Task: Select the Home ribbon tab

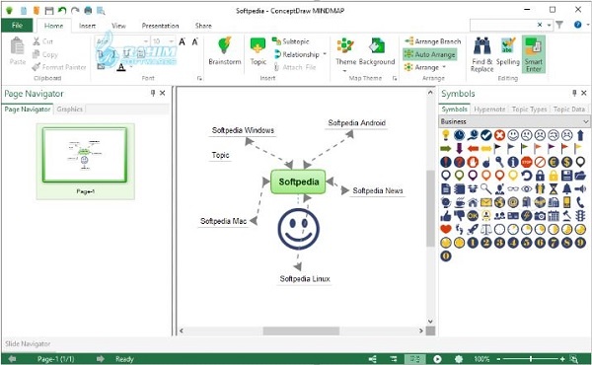Action: coord(53,26)
